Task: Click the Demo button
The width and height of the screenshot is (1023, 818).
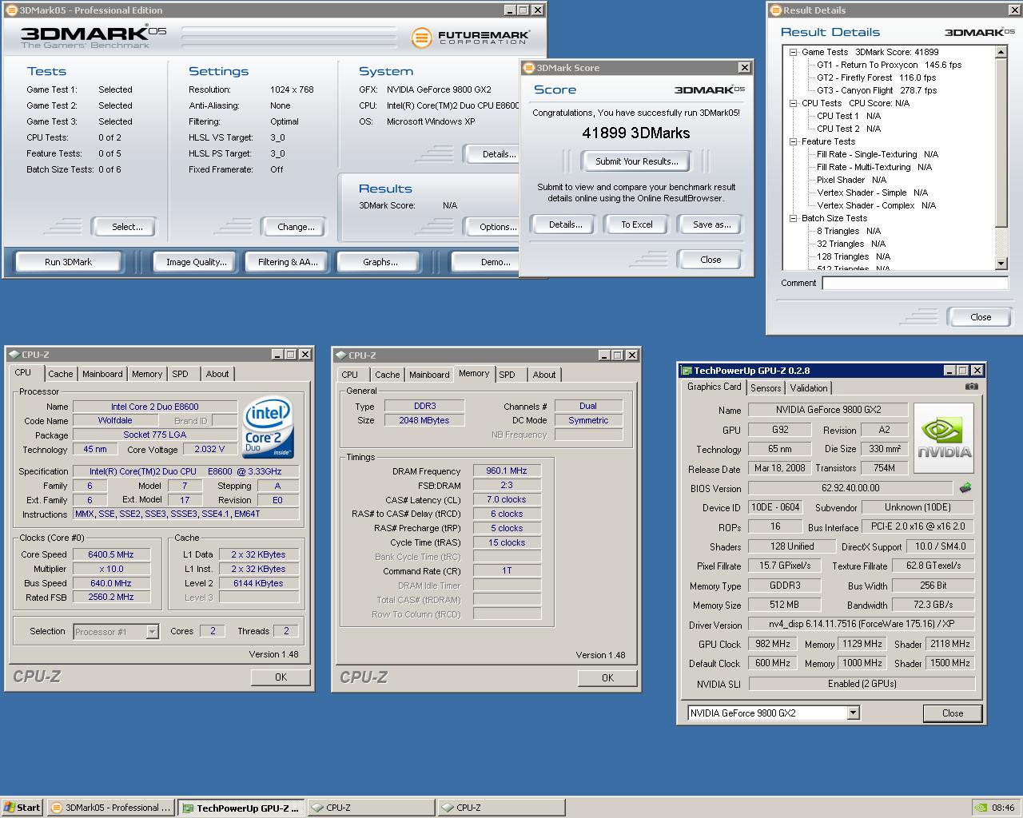Action: [x=485, y=262]
